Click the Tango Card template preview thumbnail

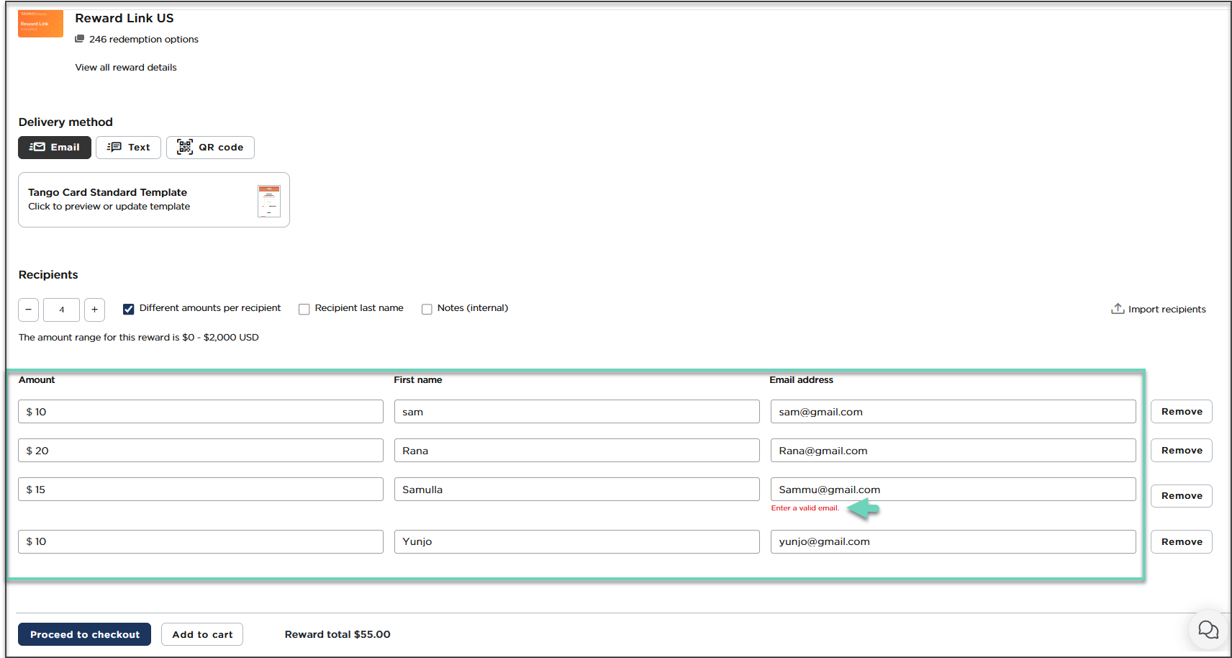[268, 201]
